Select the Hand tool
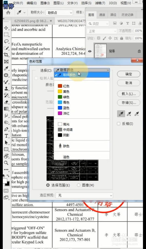The height and width of the screenshot is (249, 146). [x=6, y=156]
